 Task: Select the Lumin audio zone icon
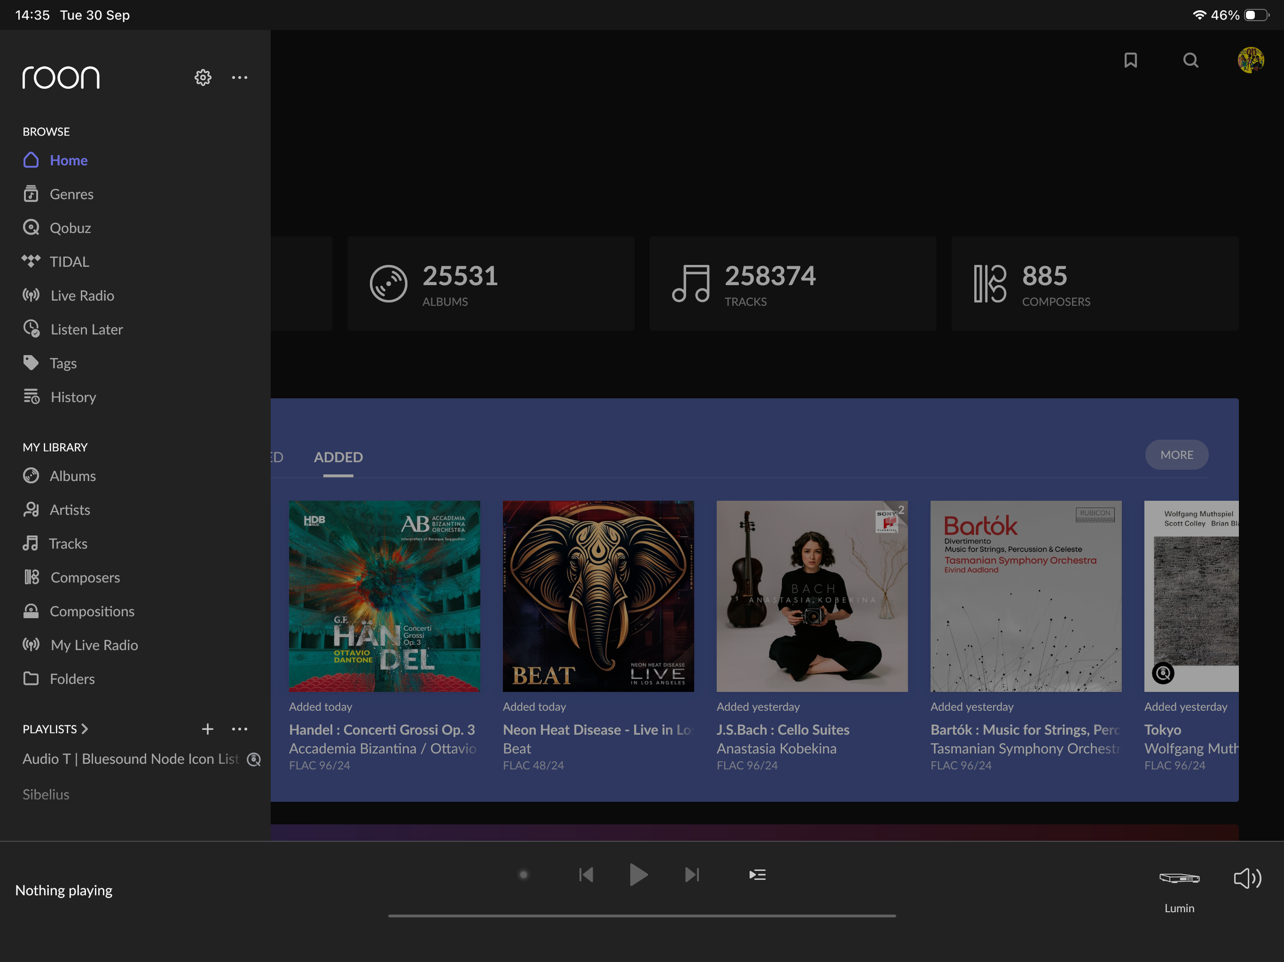point(1179,878)
